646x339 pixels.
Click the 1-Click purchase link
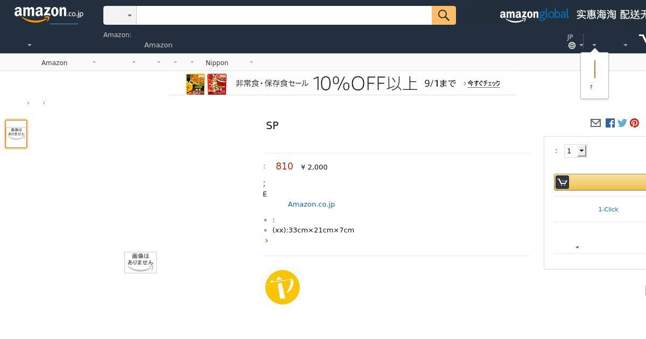608,209
